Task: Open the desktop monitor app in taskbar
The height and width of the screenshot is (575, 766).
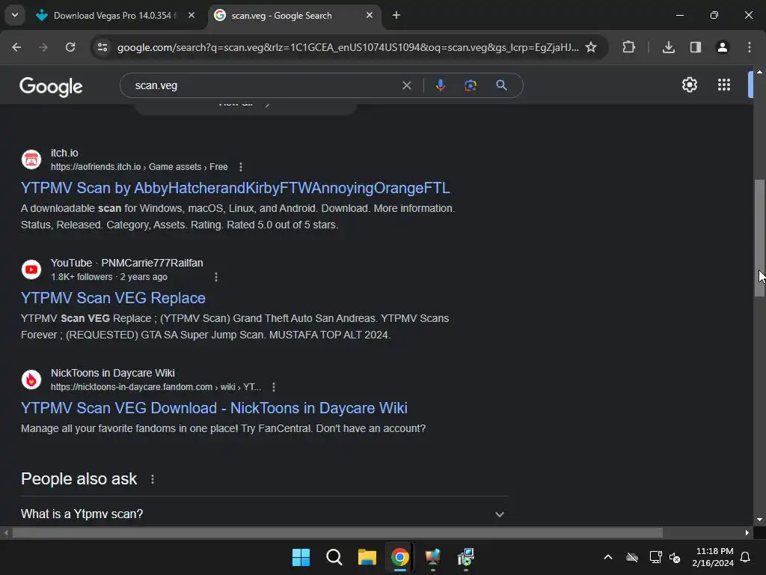Action: pyautogui.click(x=433, y=557)
